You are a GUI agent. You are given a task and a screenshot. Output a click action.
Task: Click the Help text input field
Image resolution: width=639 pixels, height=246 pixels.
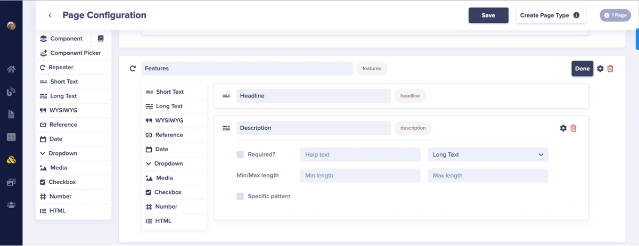pos(360,155)
